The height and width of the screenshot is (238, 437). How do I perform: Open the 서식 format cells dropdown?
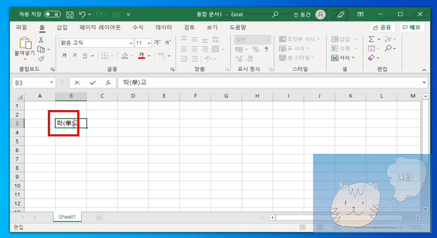[343, 58]
